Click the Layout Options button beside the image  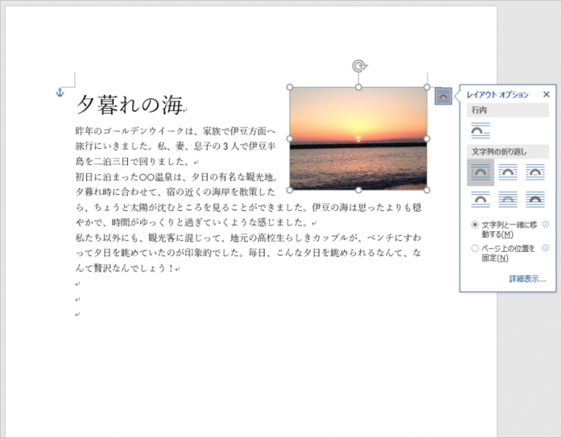443,96
